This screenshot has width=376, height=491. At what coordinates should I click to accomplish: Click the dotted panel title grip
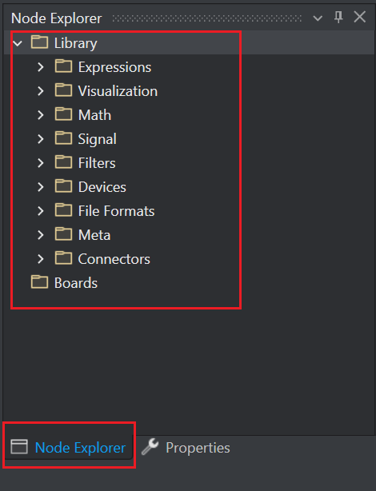(x=206, y=18)
